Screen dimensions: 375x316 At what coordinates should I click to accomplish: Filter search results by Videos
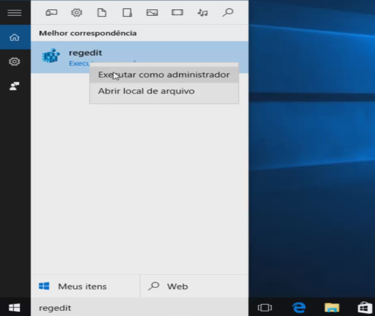coord(177,13)
